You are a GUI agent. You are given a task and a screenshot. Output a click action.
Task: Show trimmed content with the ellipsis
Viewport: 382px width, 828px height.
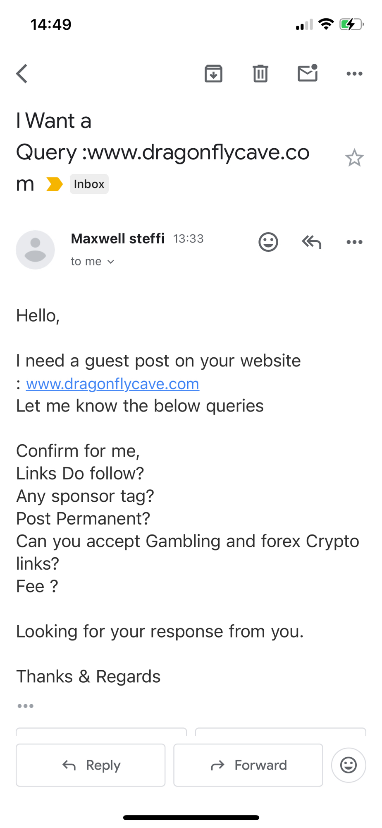click(x=25, y=706)
